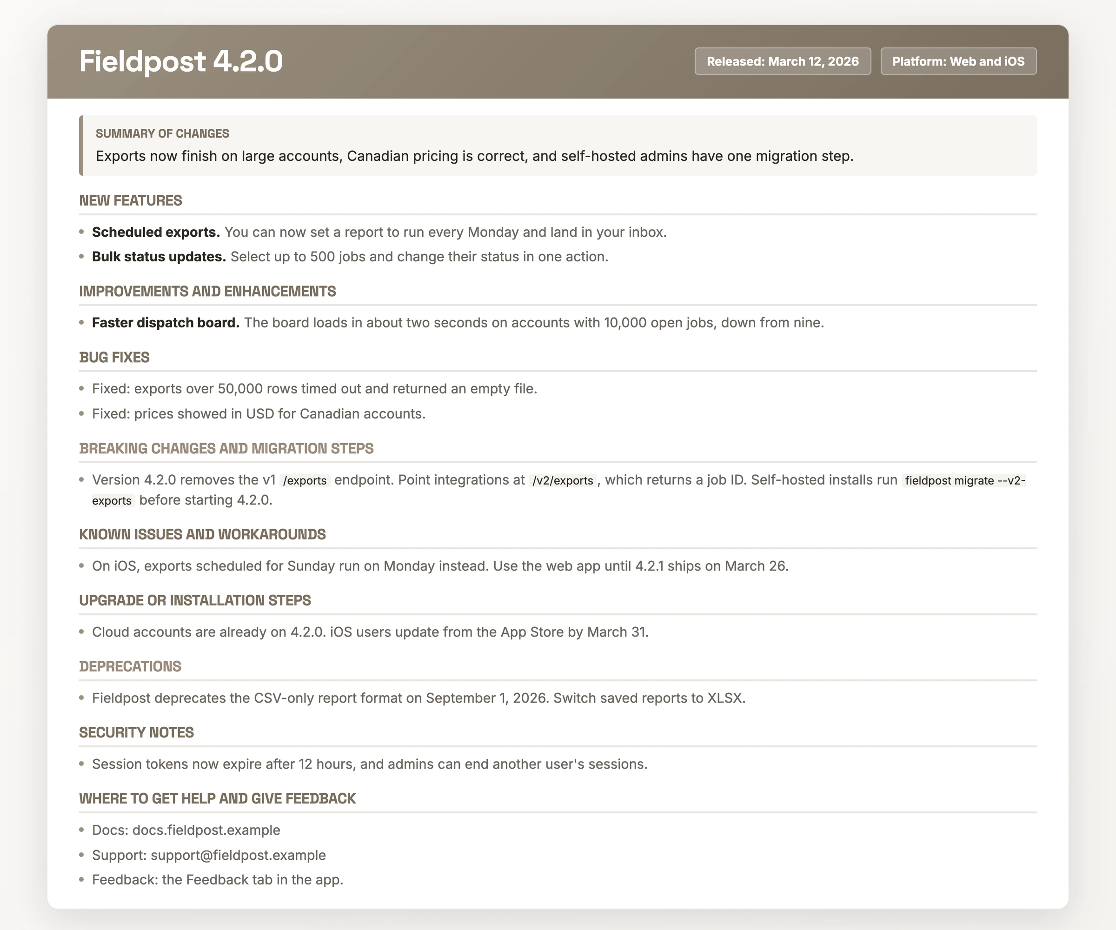
Task: Click 'IMPROVEMENTS AND ENHANCEMENTS' heading
Action: [207, 291]
